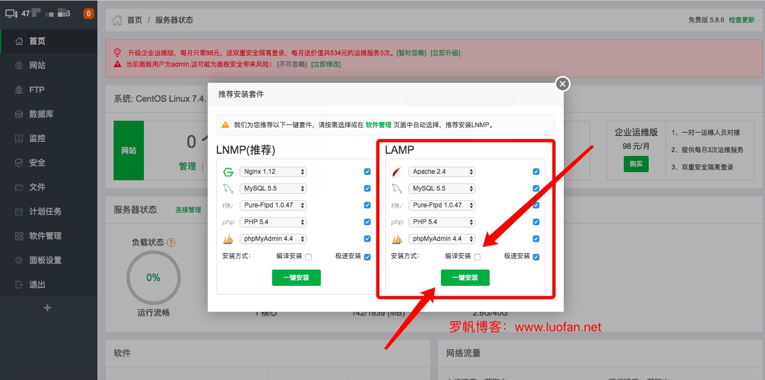Click the MySQL dolphin icon in LAMP

point(397,189)
